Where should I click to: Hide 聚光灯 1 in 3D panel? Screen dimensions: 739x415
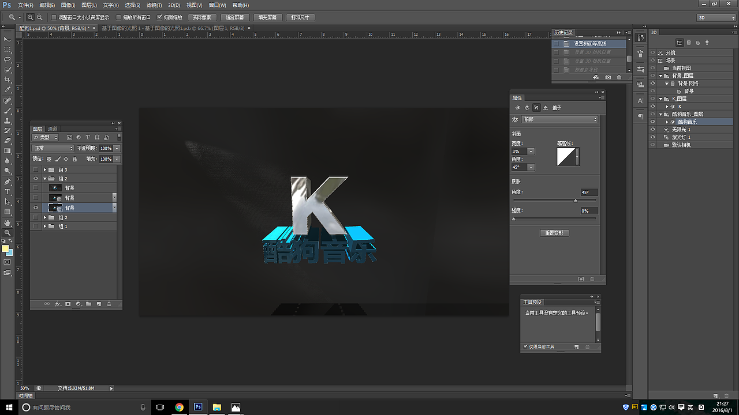pos(653,137)
